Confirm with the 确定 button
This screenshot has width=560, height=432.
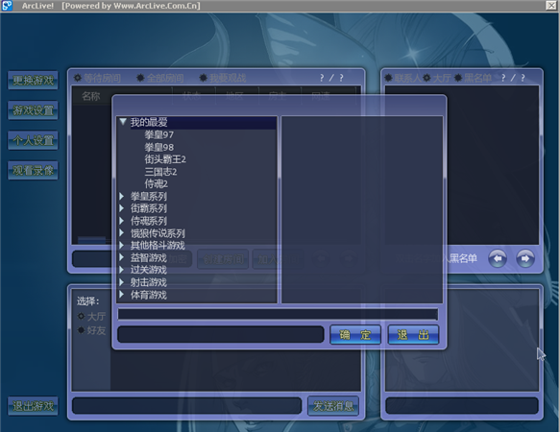pyautogui.click(x=355, y=334)
